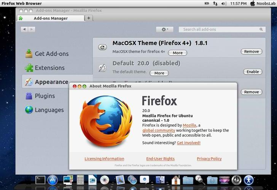Open Plugins in the sidebar

coord(40,96)
